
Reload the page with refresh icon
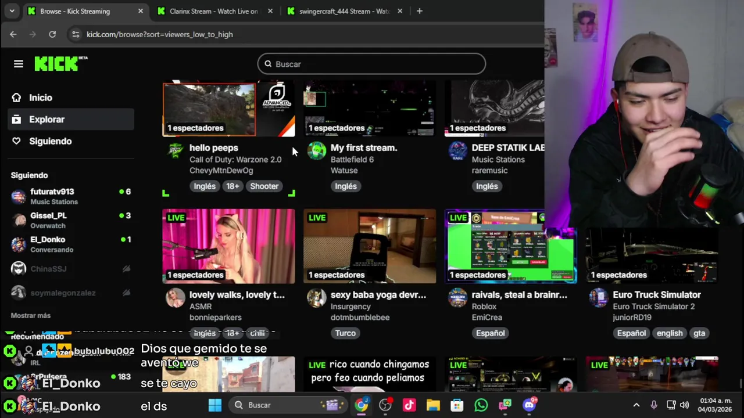coord(52,34)
